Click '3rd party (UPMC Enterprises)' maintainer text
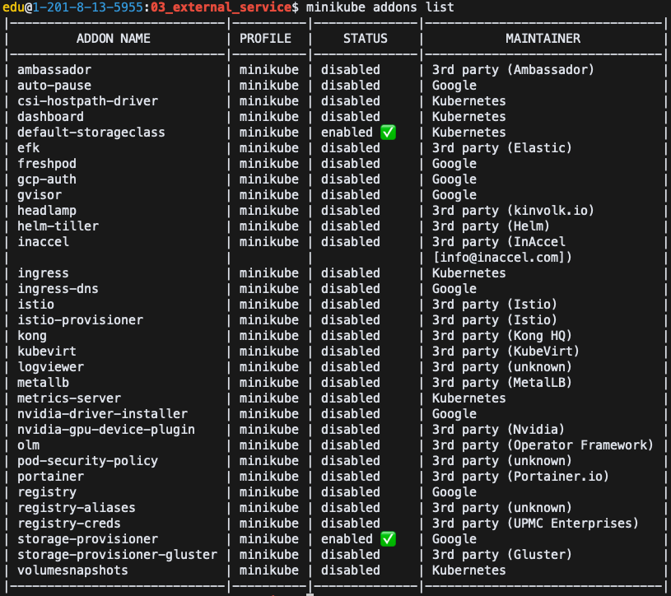 [535, 524]
